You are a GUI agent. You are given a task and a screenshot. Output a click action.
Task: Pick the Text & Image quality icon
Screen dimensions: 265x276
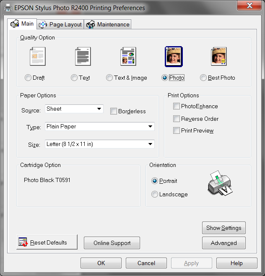pos(128,56)
